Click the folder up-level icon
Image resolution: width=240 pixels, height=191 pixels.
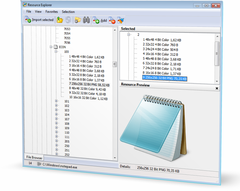coord(60,20)
